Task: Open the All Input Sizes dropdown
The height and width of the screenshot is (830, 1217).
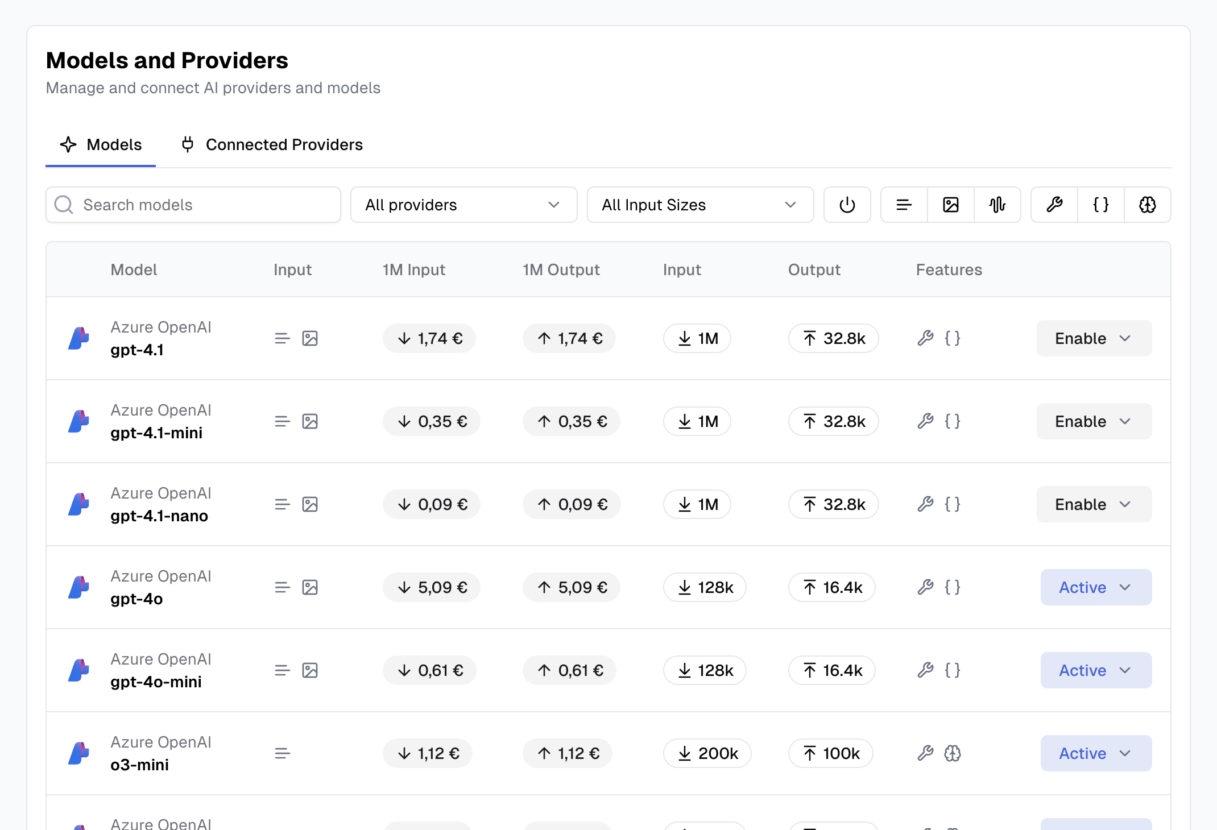Action: (700, 205)
